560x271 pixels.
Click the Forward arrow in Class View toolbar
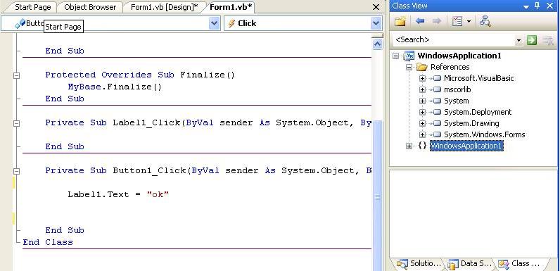[x=436, y=21]
